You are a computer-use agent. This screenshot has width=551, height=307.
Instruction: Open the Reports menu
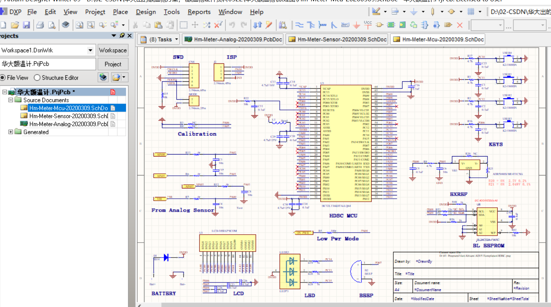[199, 12]
